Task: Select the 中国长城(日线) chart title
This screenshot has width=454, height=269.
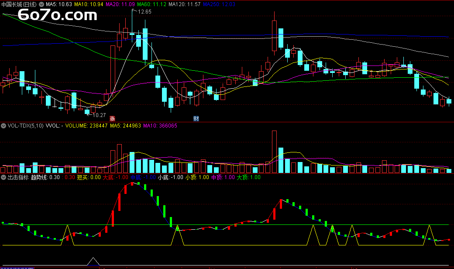Action: coord(19,4)
